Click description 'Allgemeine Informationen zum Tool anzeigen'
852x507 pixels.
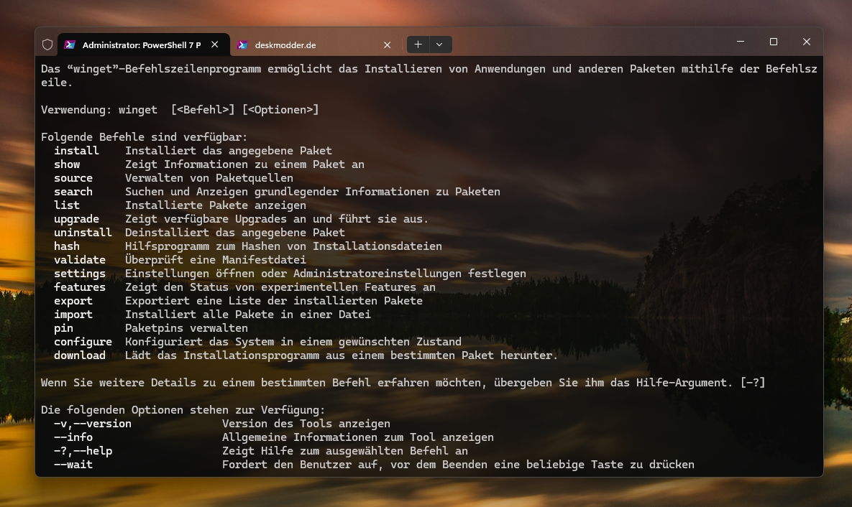point(357,437)
